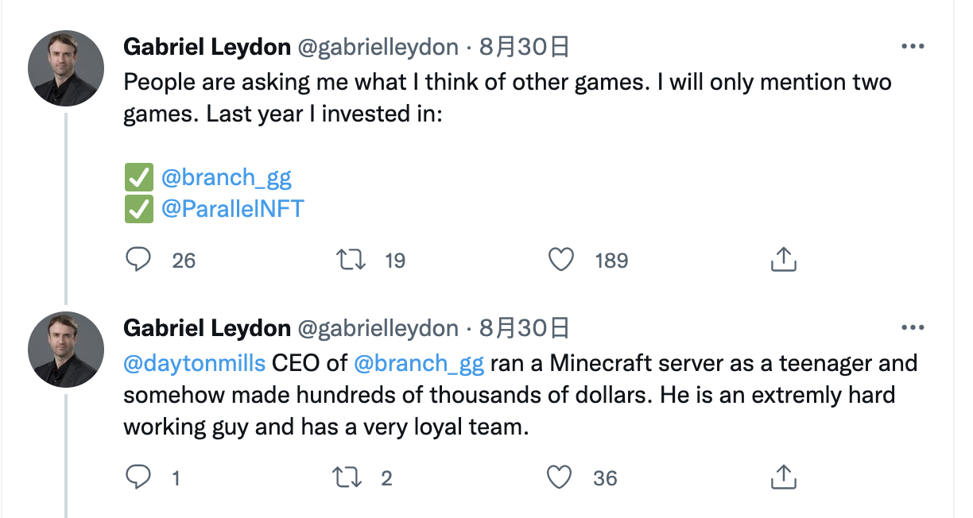
Task: Like the tweet with 189 likes
Action: point(562,260)
